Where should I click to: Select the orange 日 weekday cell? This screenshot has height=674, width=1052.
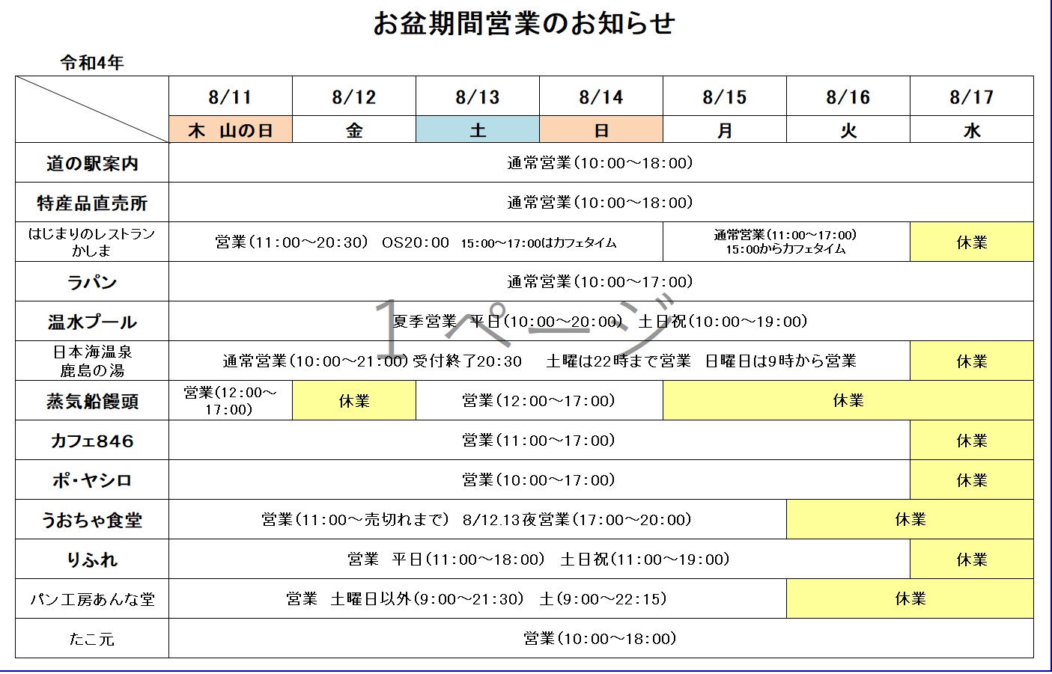(601, 129)
